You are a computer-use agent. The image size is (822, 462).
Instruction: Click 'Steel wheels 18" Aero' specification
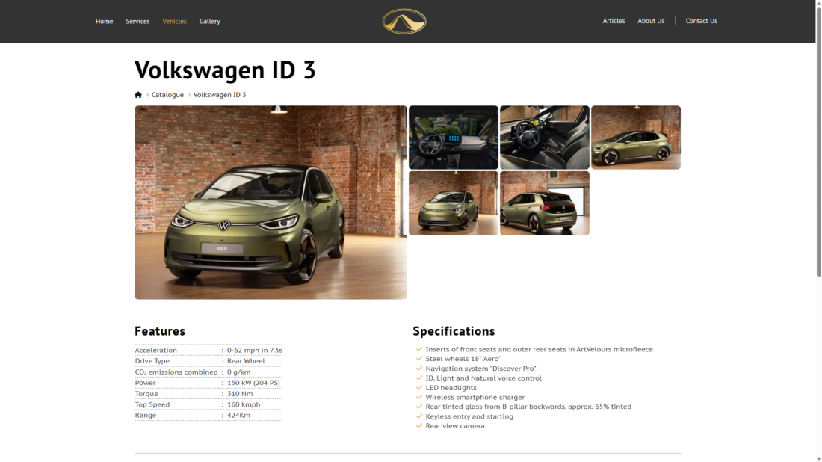point(463,359)
